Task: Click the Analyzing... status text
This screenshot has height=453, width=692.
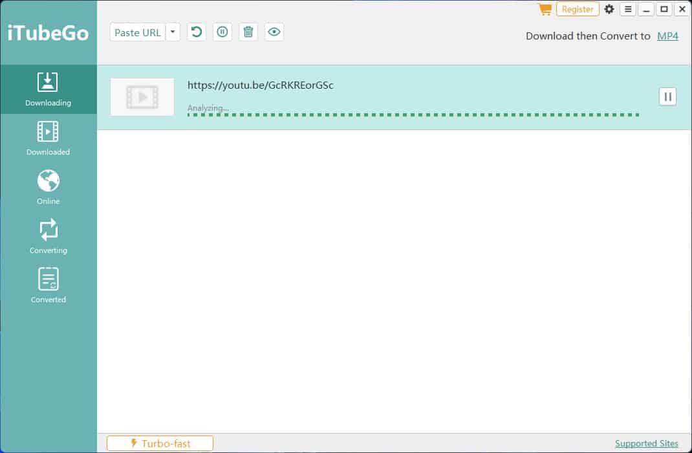Action: [x=208, y=107]
